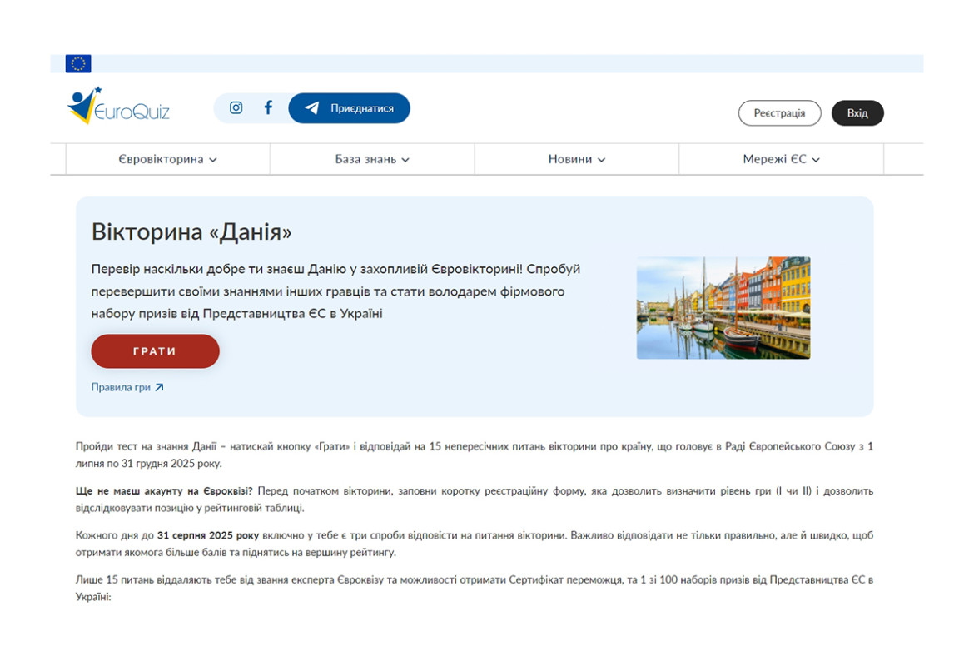Viewport: 974px width, 666px height.
Task: Click the EU flag icon
Action: click(78, 64)
